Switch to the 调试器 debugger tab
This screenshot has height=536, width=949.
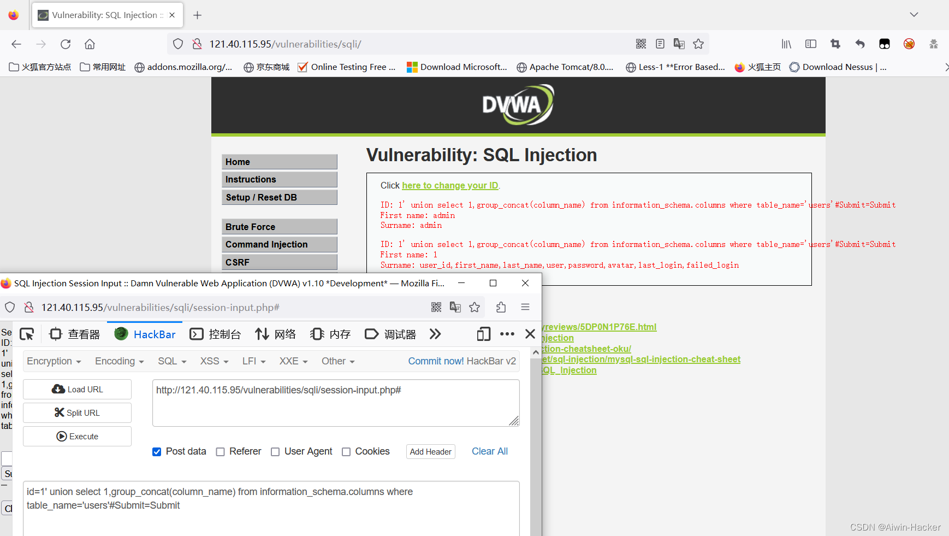(x=390, y=334)
